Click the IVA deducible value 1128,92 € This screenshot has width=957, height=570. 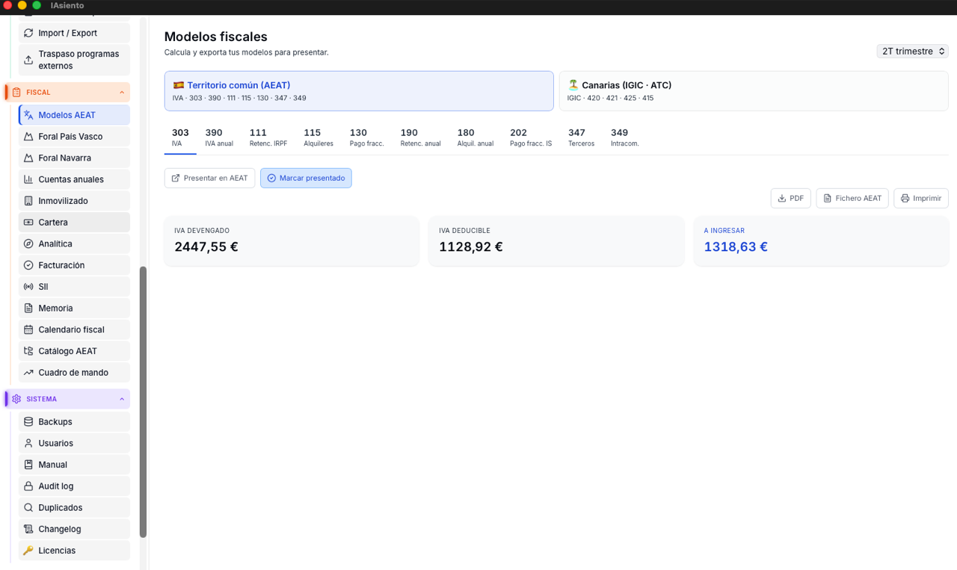(x=471, y=247)
